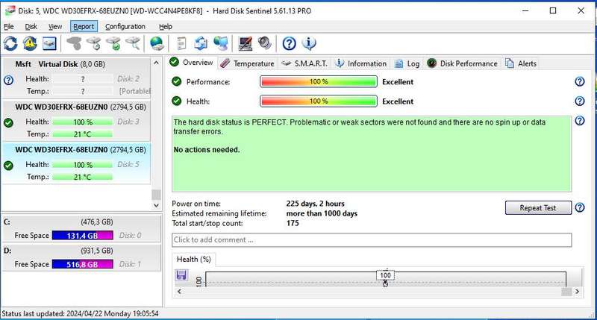Click the disk with green checkmark icon
The width and height of the screenshot is (597, 320).
pyautogui.click(x=113, y=43)
